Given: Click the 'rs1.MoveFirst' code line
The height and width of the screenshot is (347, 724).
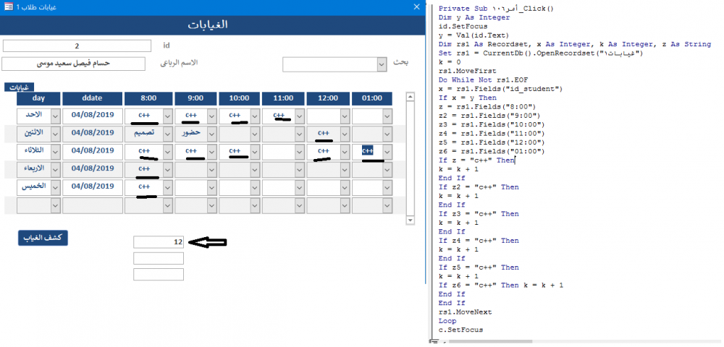Looking at the screenshot, I should coord(467,71).
